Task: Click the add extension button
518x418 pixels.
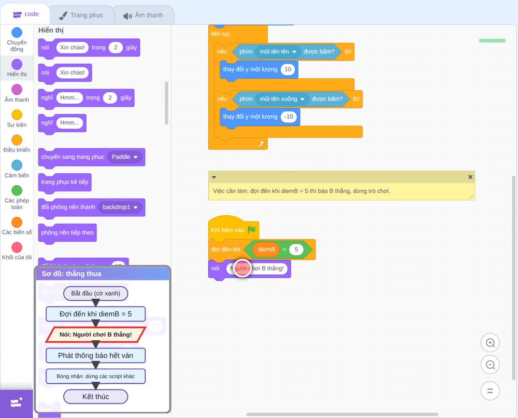Action: pos(17,403)
